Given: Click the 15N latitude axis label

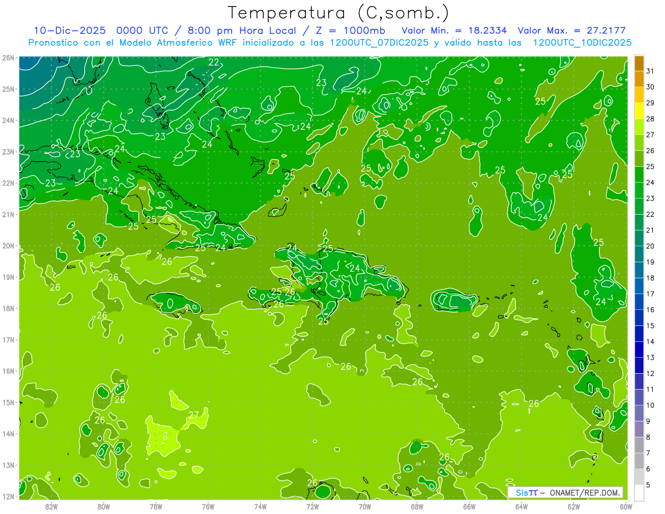Looking at the screenshot, I should coord(8,402).
